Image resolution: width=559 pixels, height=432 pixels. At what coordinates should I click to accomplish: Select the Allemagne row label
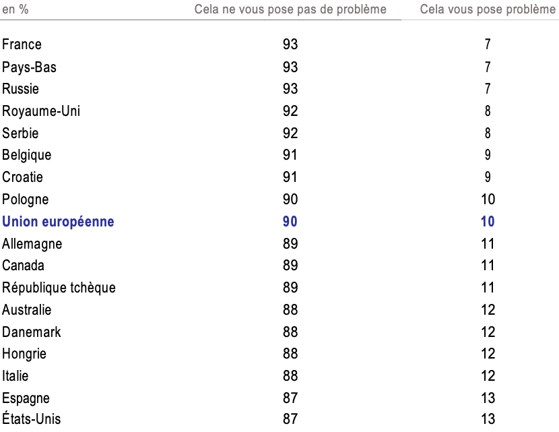click(32, 244)
